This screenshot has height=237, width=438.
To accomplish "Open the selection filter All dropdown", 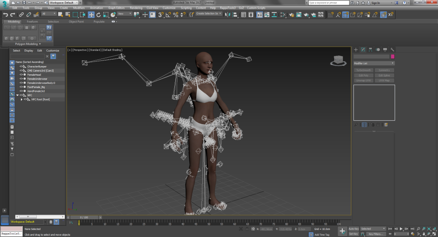I will (x=49, y=14).
